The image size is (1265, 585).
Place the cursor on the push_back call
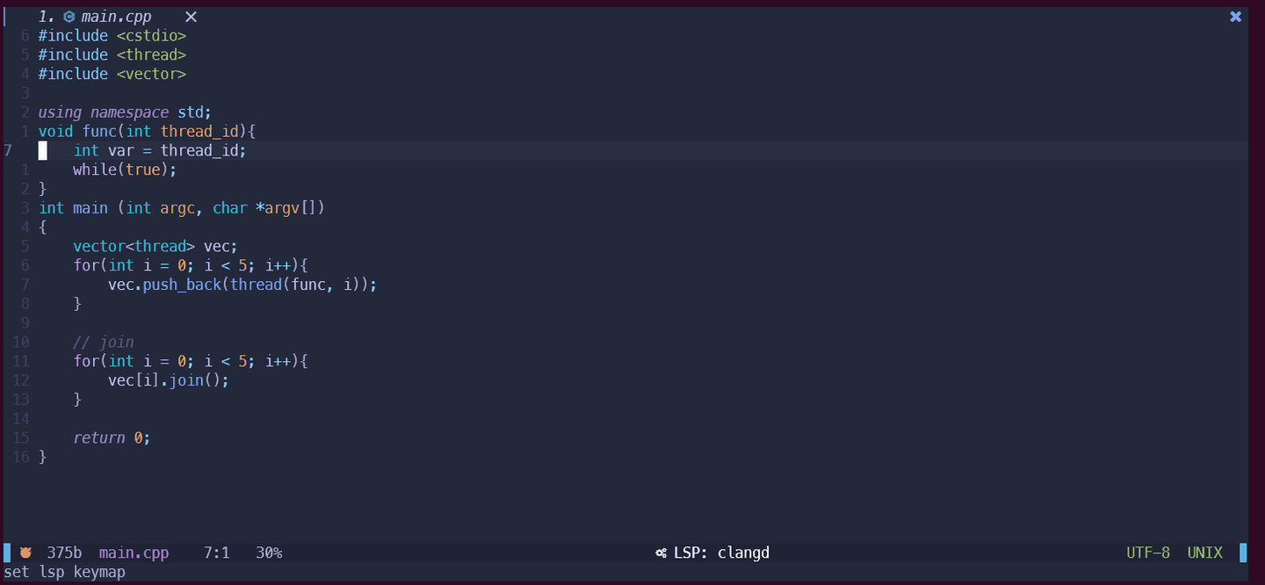(x=182, y=285)
